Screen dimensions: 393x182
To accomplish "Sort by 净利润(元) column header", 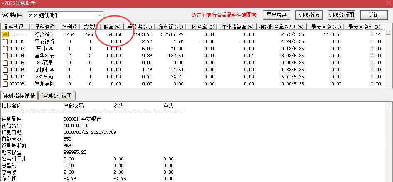I will [170, 27].
